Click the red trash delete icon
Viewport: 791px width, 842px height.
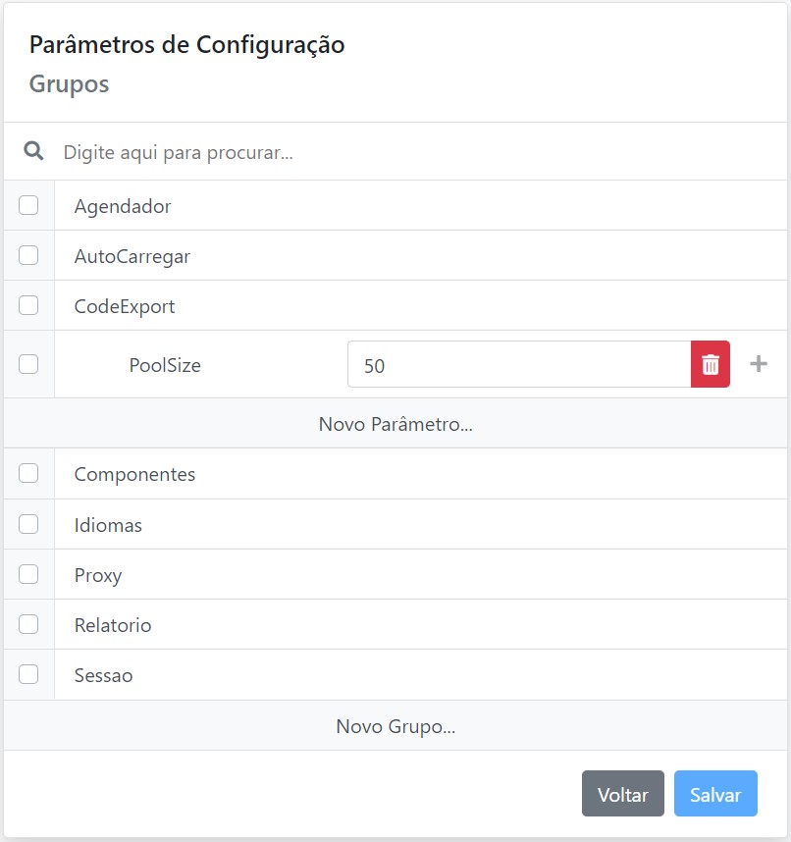[x=711, y=365]
